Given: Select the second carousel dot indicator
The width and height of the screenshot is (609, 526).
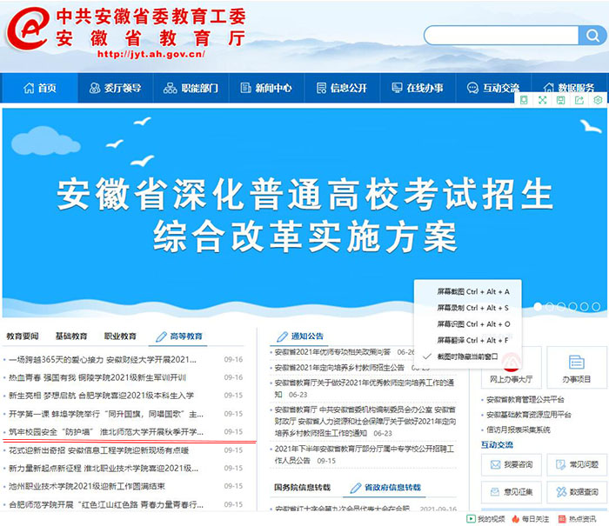Looking at the screenshot, I should point(551,307).
